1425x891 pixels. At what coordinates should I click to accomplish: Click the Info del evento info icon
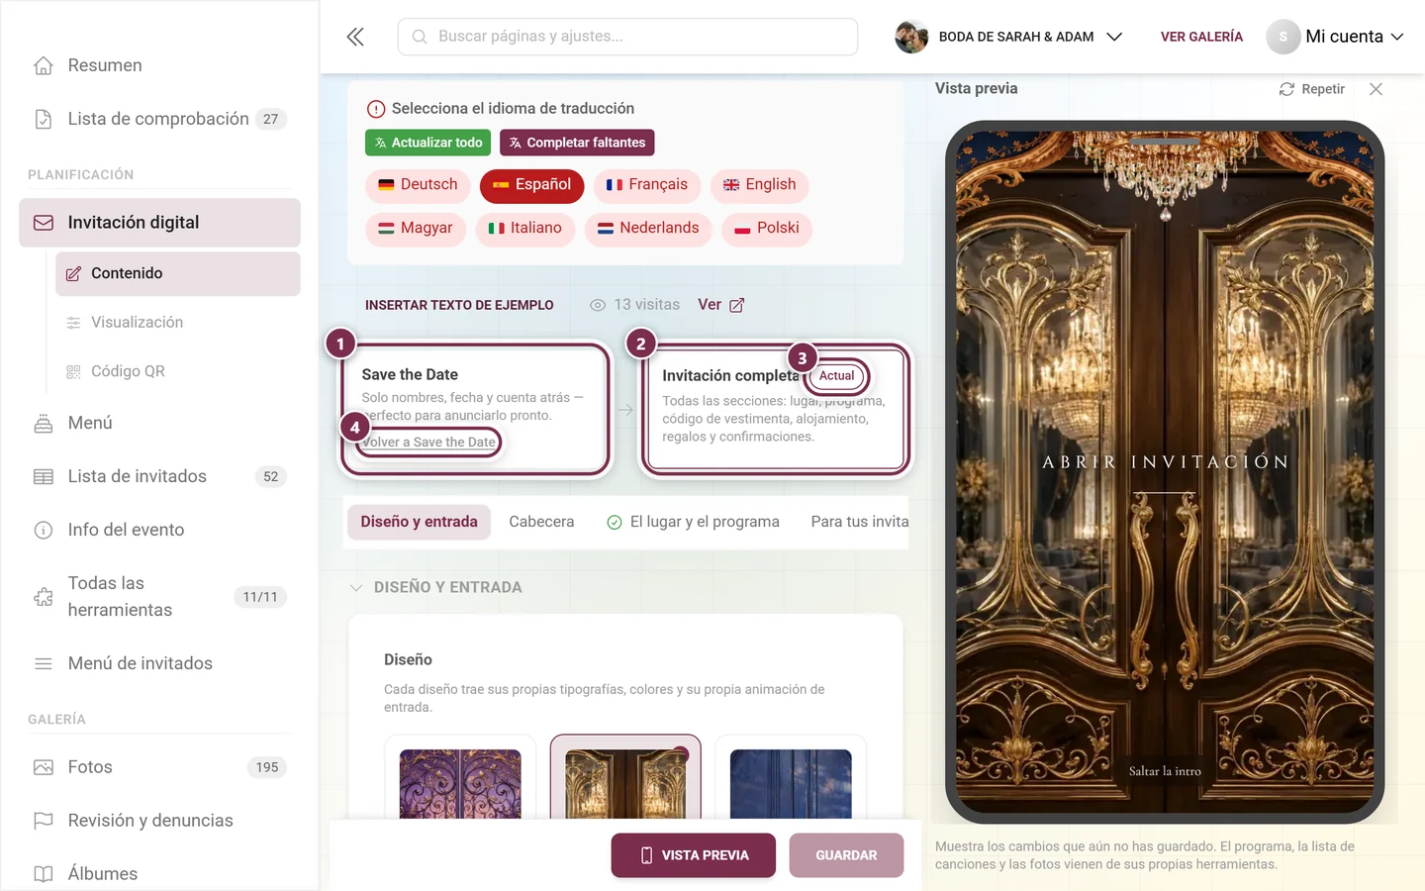click(x=44, y=530)
